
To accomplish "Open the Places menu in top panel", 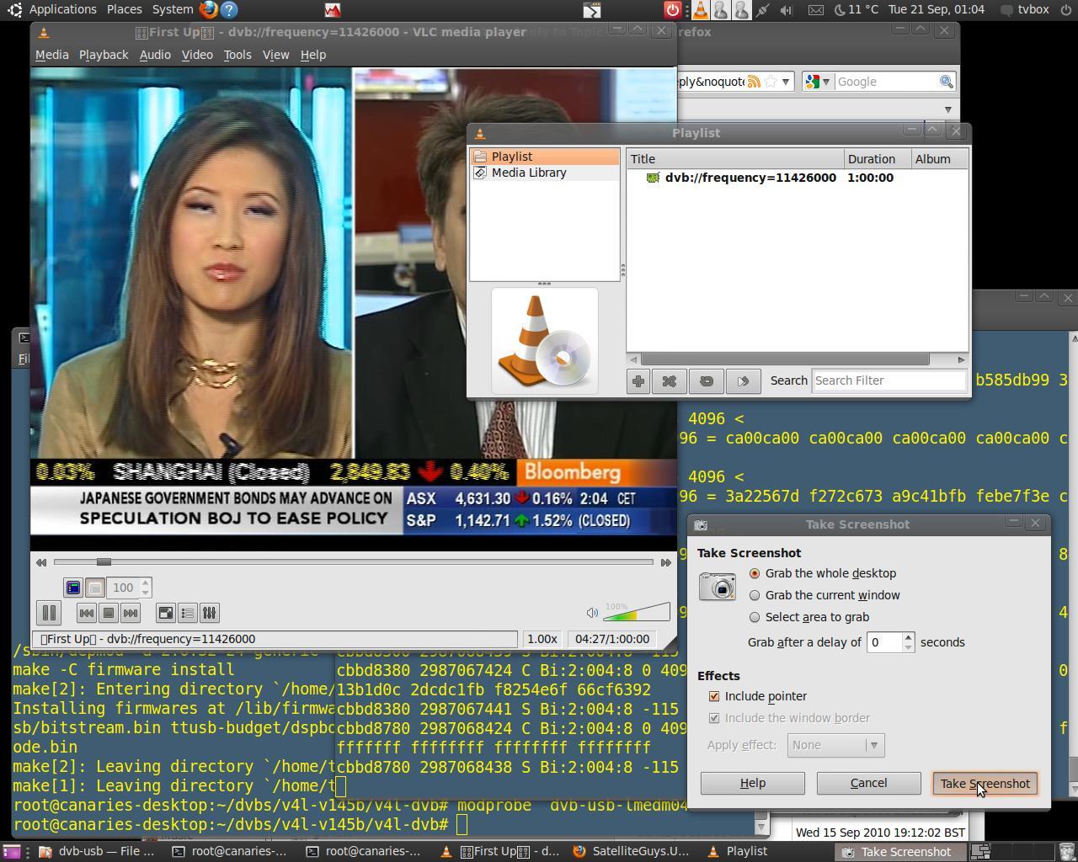I will click(124, 10).
